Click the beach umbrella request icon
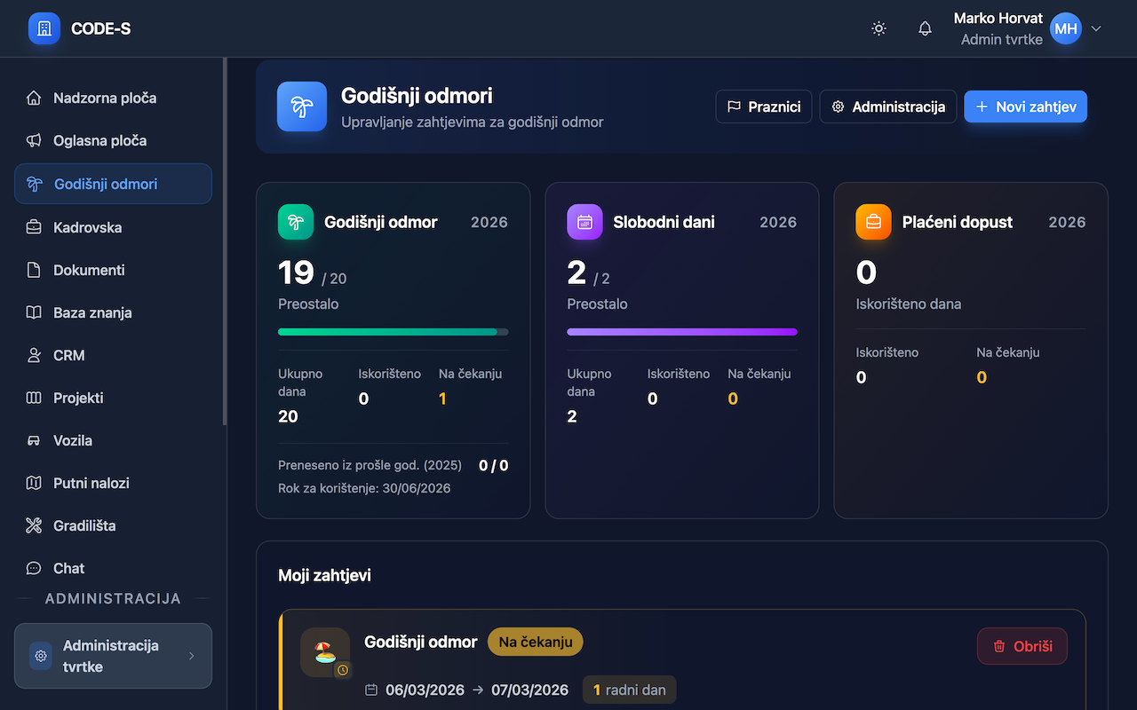 324,652
